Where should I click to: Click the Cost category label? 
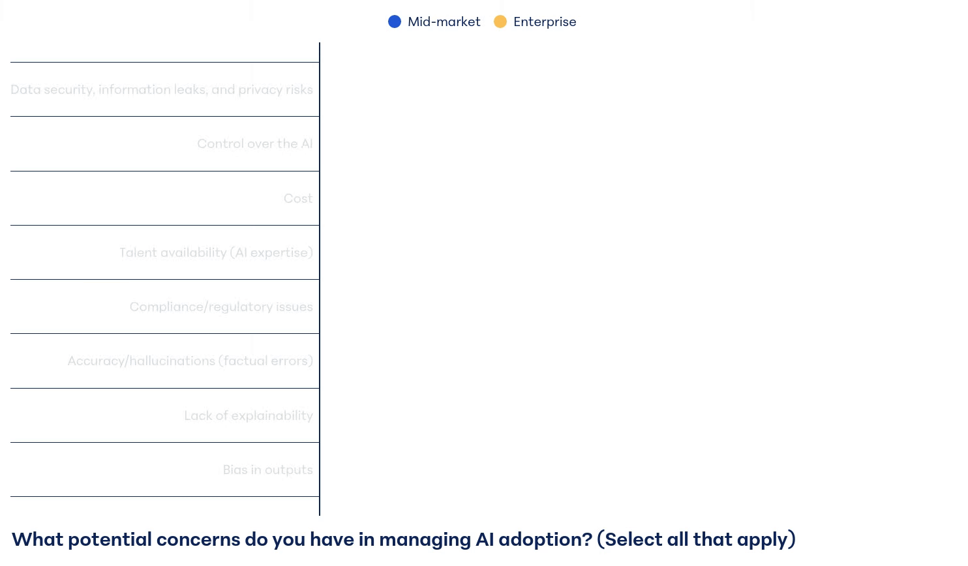pyautogui.click(x=298, y=198)
